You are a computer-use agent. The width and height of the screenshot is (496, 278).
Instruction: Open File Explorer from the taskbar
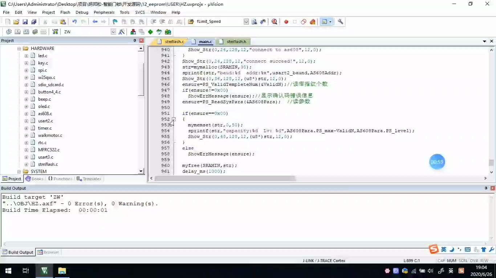62,271
